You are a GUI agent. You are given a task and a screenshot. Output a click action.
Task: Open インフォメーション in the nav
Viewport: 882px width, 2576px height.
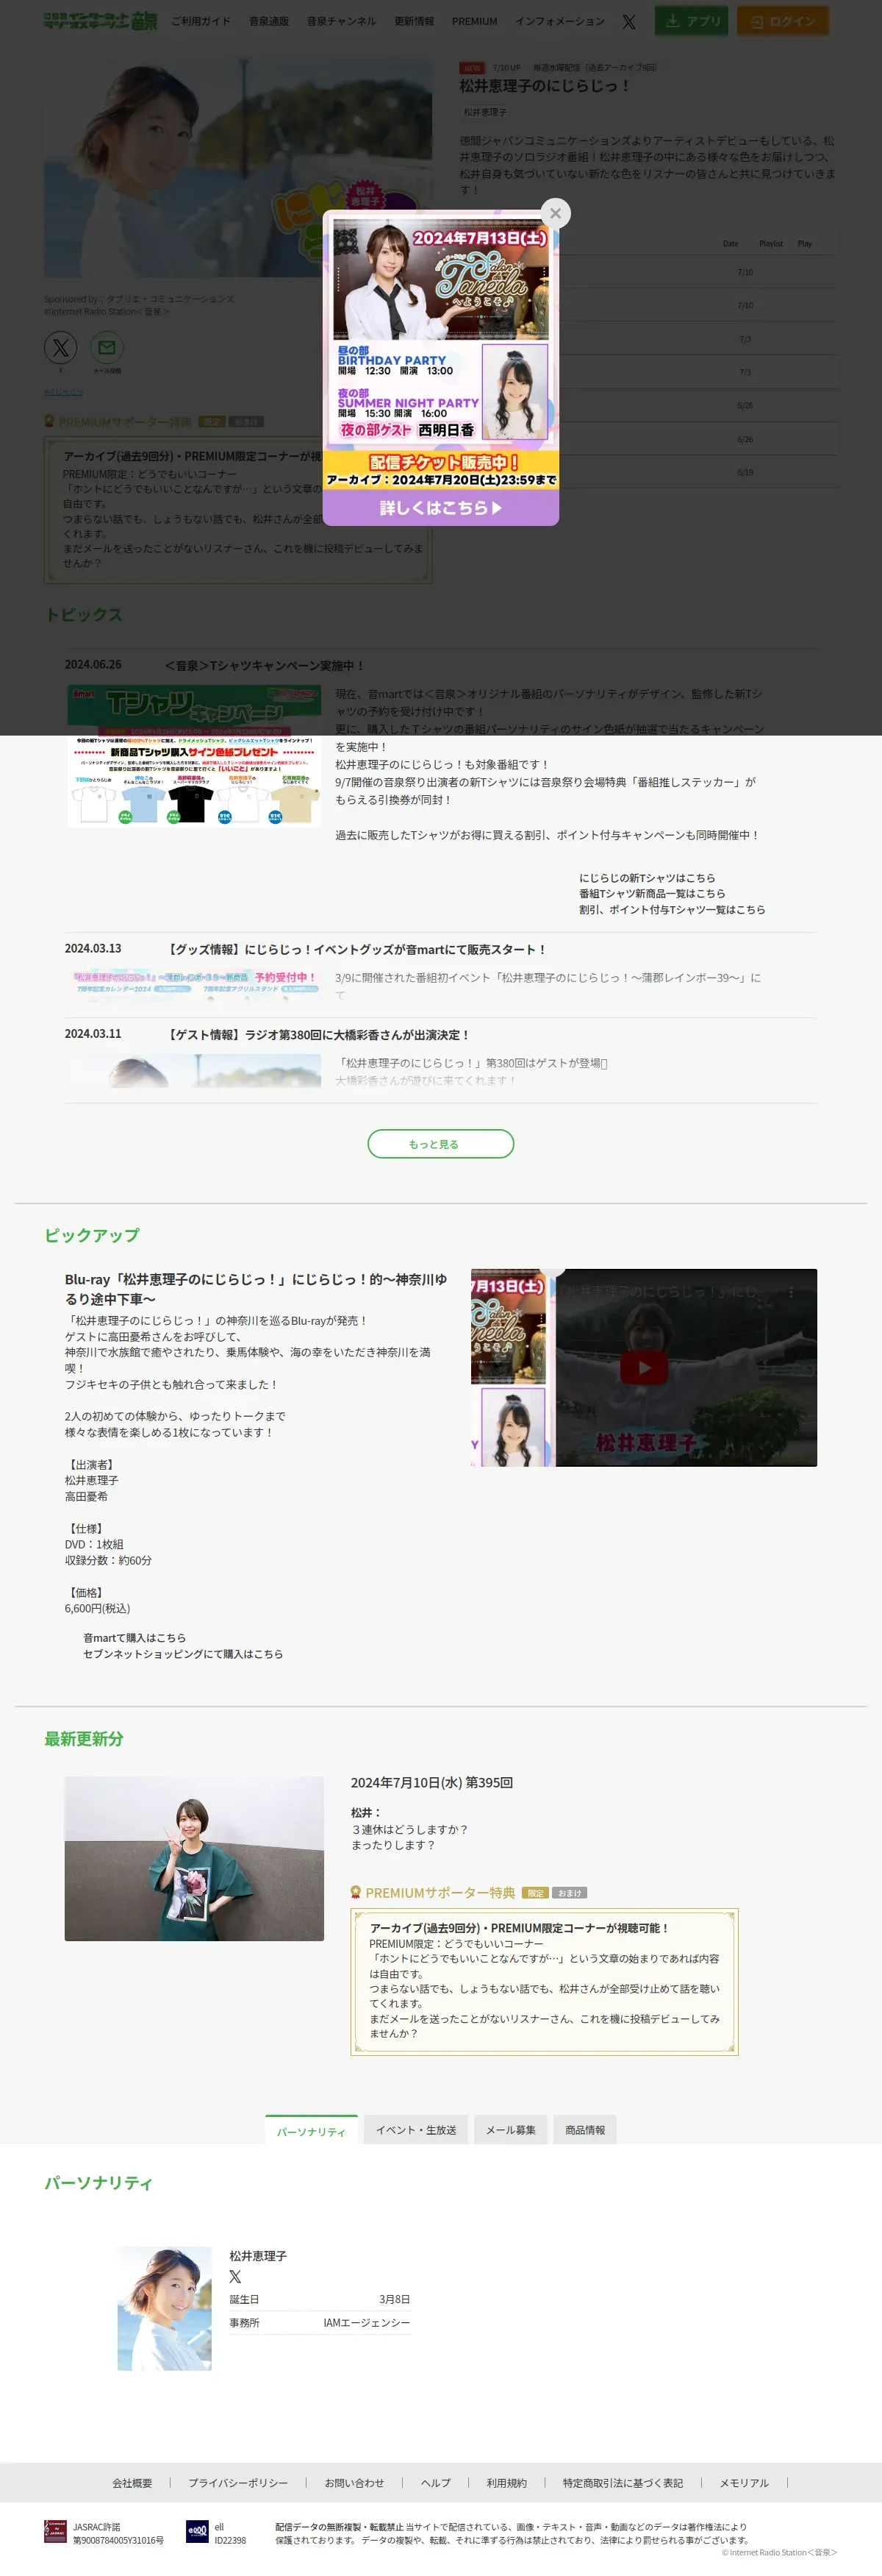(559, 21)
